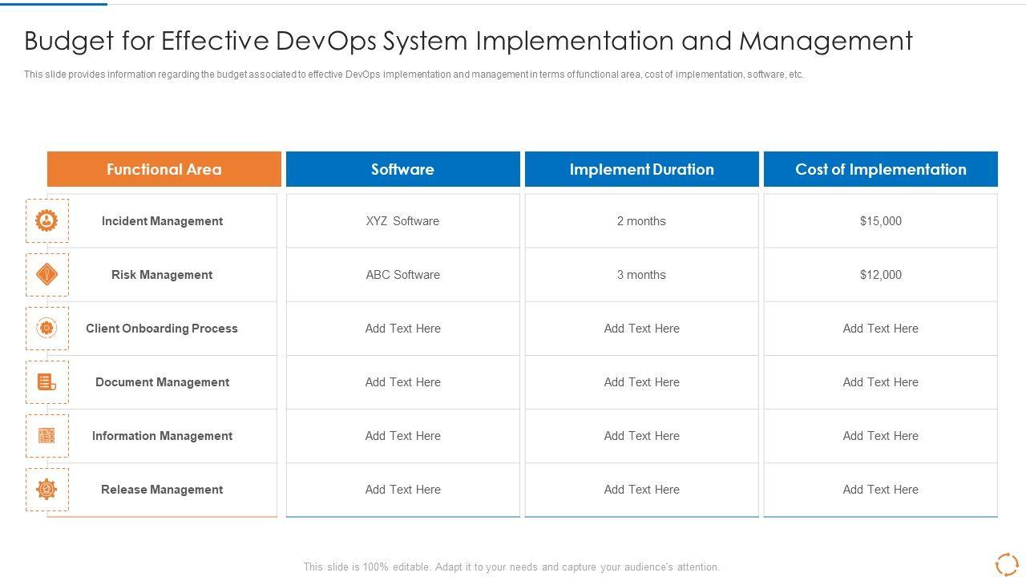The image size is (1026, 577).
Task: Click the Document Management row label
Action: click(x=162, y=382)
